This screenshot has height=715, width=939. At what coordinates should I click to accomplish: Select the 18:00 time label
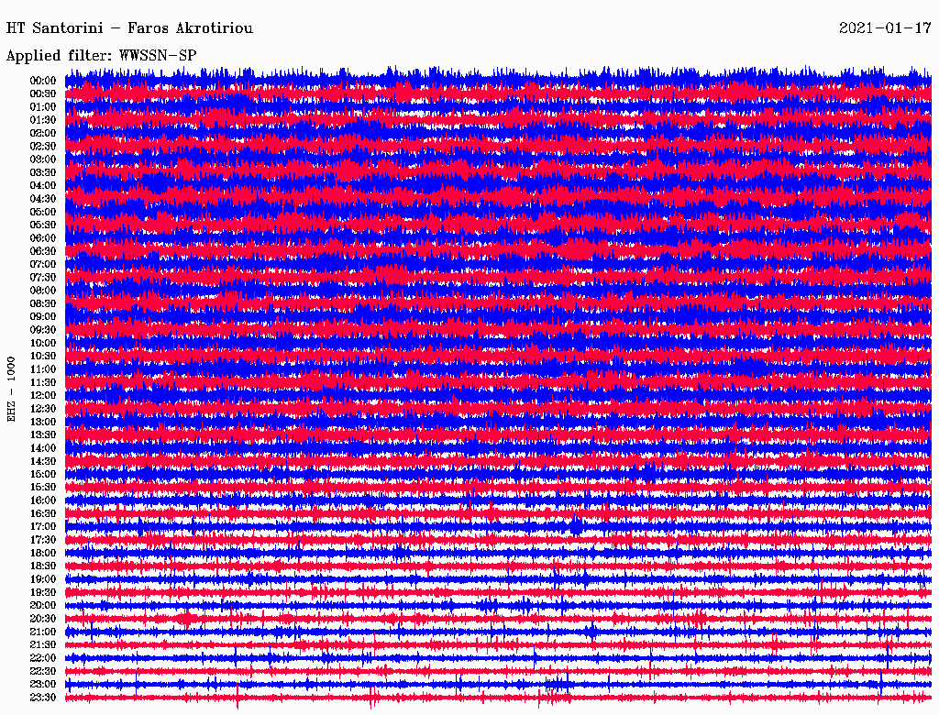pyautogui.click(x=43, y=553)
